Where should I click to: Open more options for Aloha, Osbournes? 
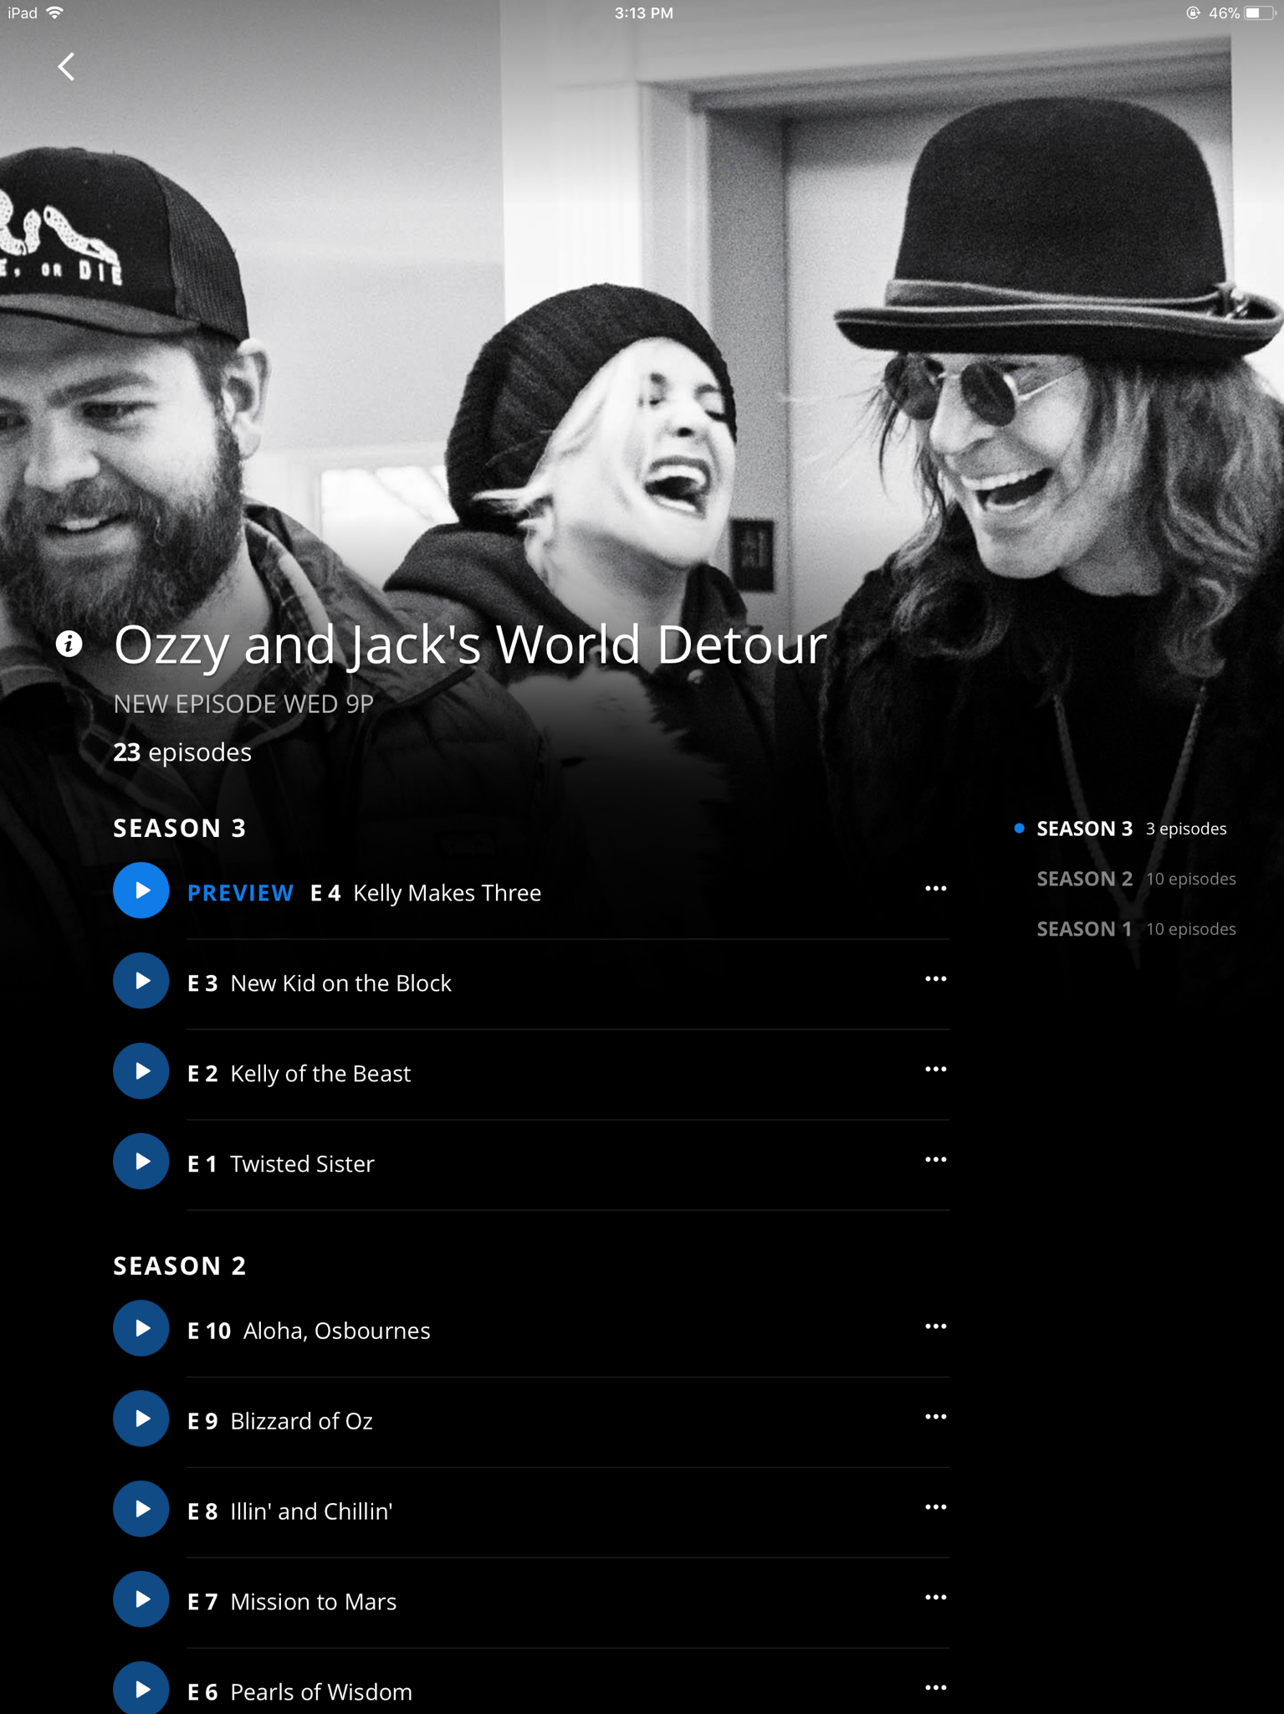935,1327
